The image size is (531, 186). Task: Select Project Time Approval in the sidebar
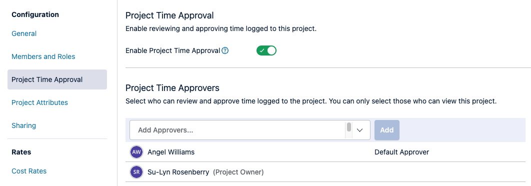click(57, 79)
